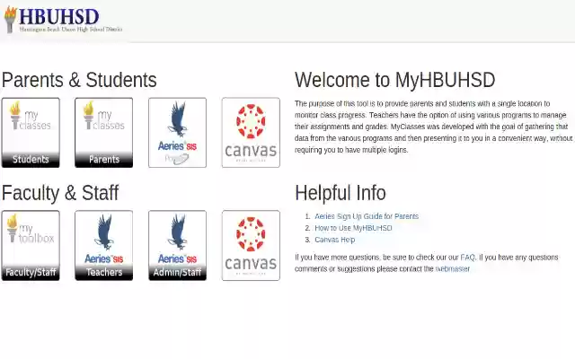Screen dimensions: 575x359
Task: Visit the FAQ link
Action: click(467, 258)
